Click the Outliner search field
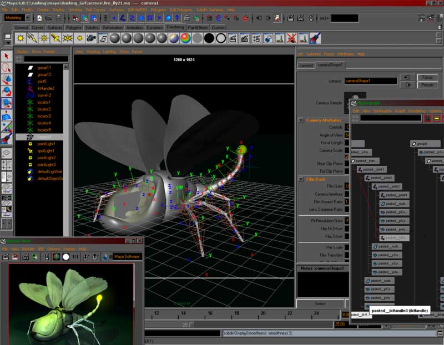 [46, 59]
